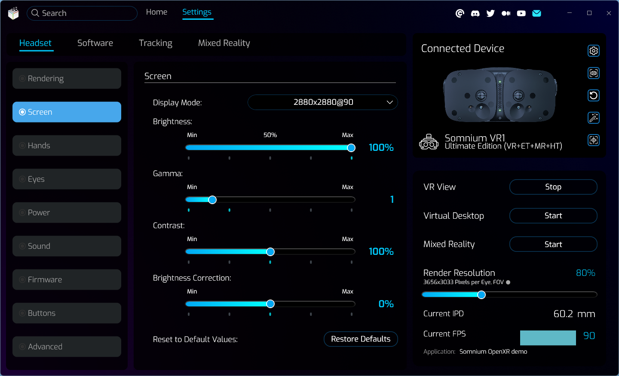
Task: Click the Render Resolution slider handle
Action: pyautogui.click(x=481, y=295)
